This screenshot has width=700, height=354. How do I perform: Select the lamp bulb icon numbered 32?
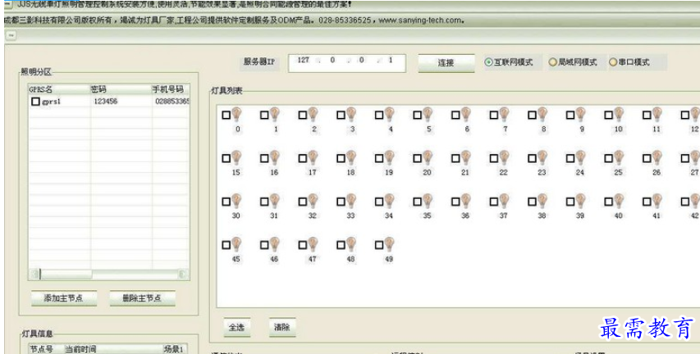(313, 201)
